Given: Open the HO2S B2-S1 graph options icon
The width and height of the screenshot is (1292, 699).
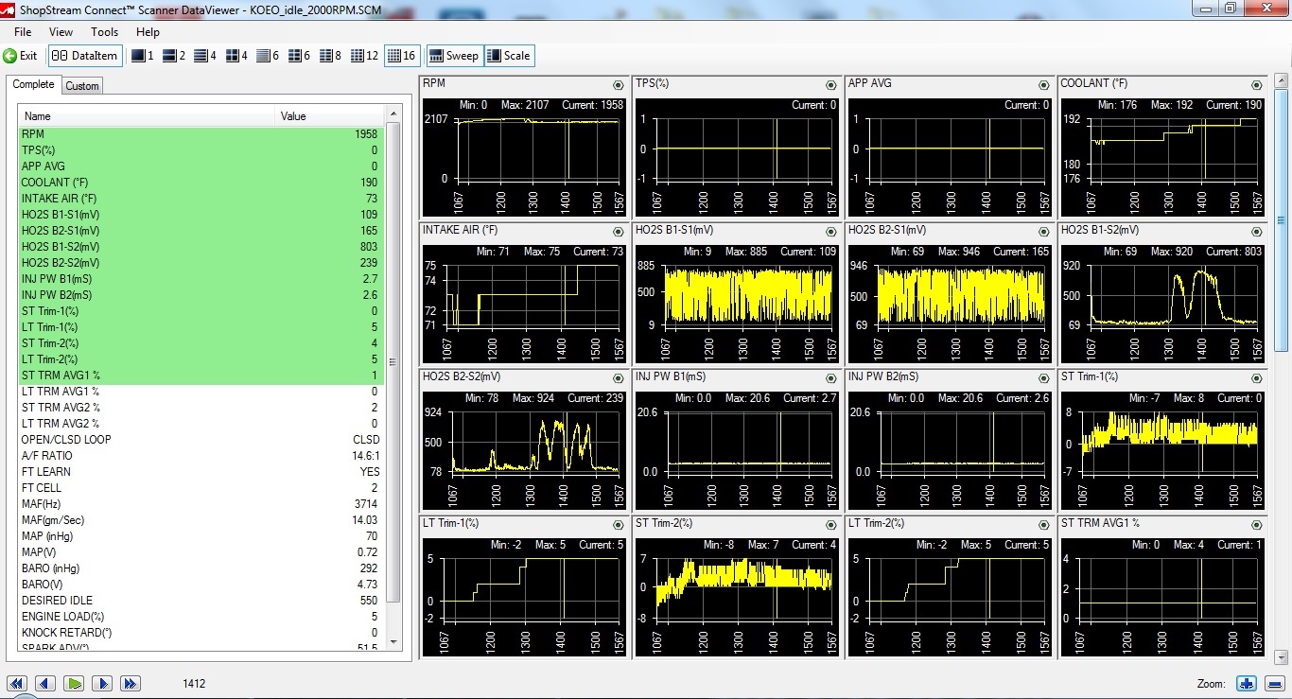Looking at the screenshot, I should coord(1044,232).
